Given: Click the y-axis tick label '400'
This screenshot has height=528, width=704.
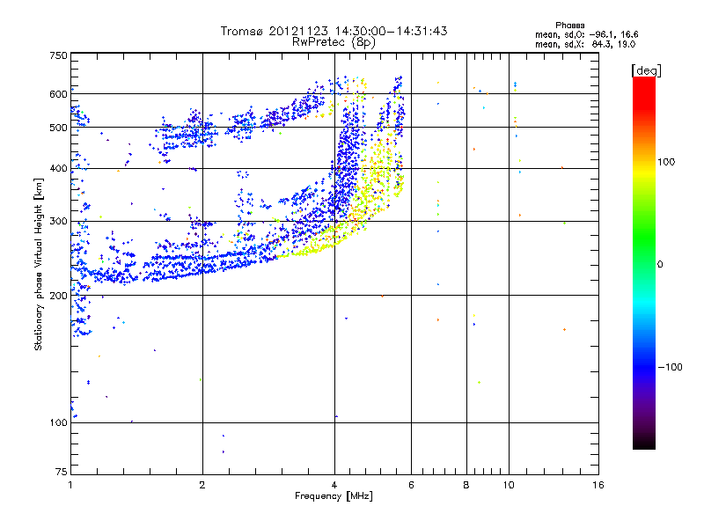Looking at the screenshot, I should 58,169.
